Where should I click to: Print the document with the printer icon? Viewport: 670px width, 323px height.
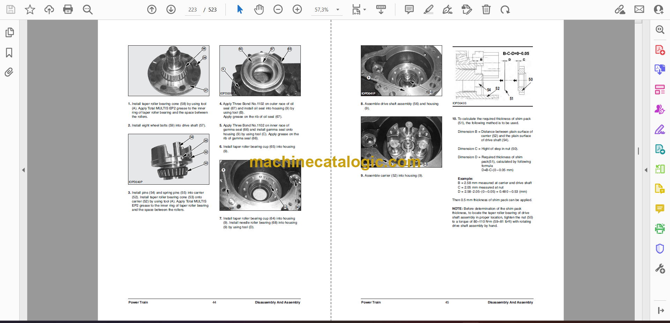click(x=68, y=9)
